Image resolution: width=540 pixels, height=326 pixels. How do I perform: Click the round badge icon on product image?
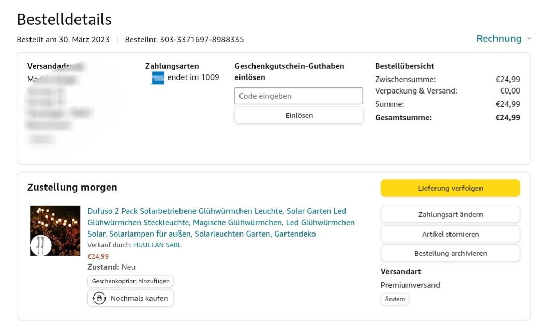(40, 245)
